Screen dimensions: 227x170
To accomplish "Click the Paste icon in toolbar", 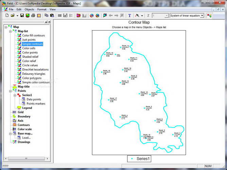I will pos(52,16).
